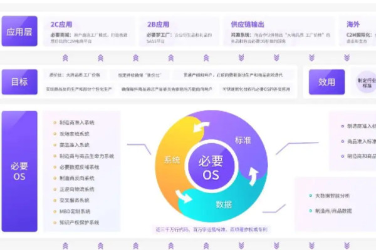Click the 效用 label block

pyautogui.click(x=326, y=82)
